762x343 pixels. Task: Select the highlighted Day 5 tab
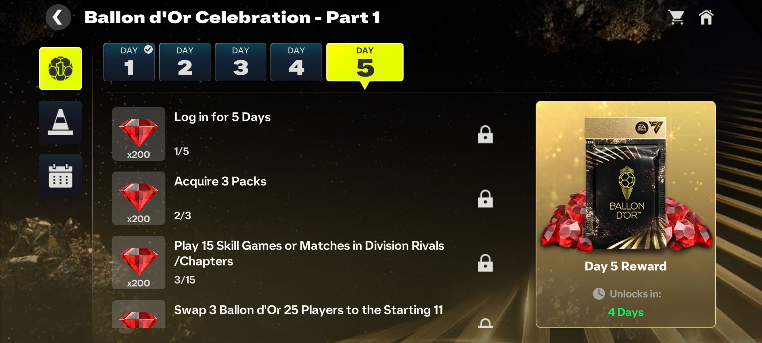tap(365, 62)
